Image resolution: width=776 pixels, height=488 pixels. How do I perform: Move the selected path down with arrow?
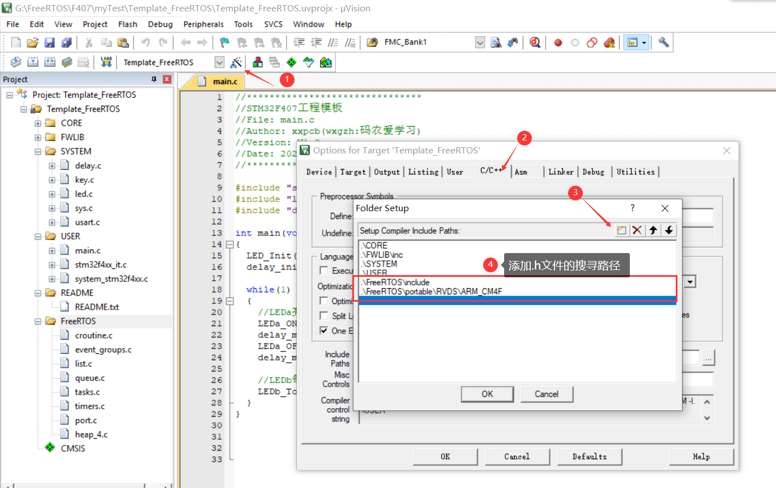(x=669, y=230)
